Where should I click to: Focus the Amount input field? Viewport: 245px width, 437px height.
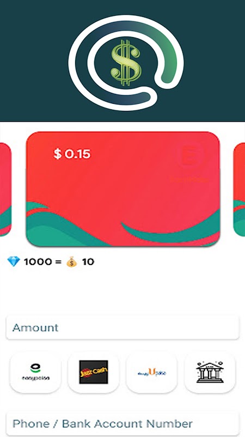point(122,327)
